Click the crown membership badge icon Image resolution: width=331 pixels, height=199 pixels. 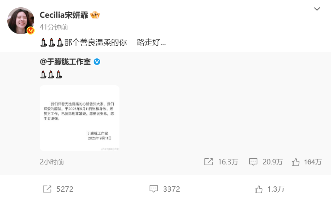95,15
